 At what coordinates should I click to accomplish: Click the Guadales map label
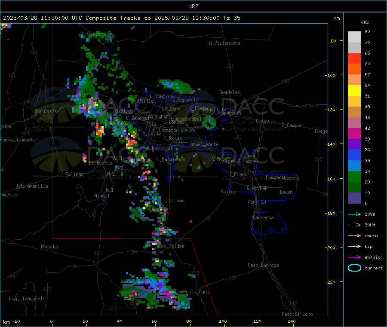tap(230, 92)
